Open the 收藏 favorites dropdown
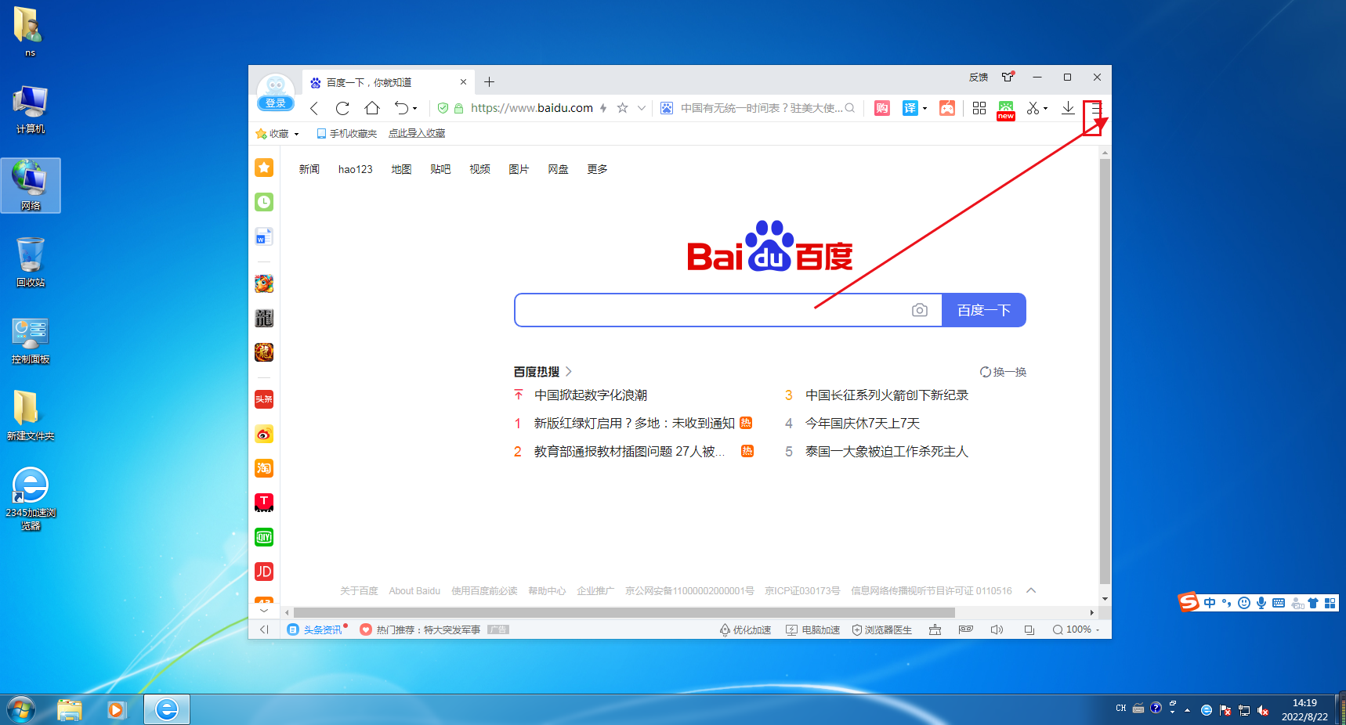Screen dimensions: 1346x725 coord(277,134)
